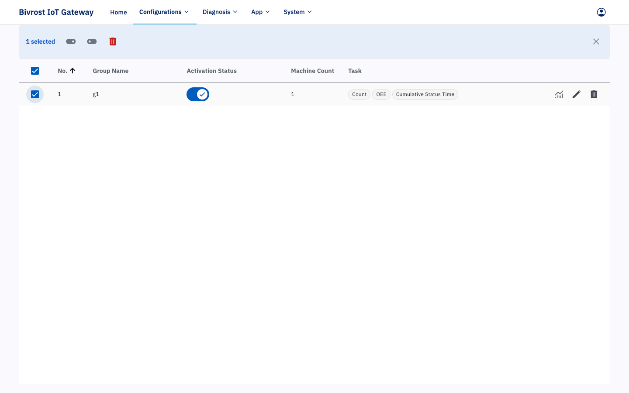Click the group name g1 cell

point(96,94)
